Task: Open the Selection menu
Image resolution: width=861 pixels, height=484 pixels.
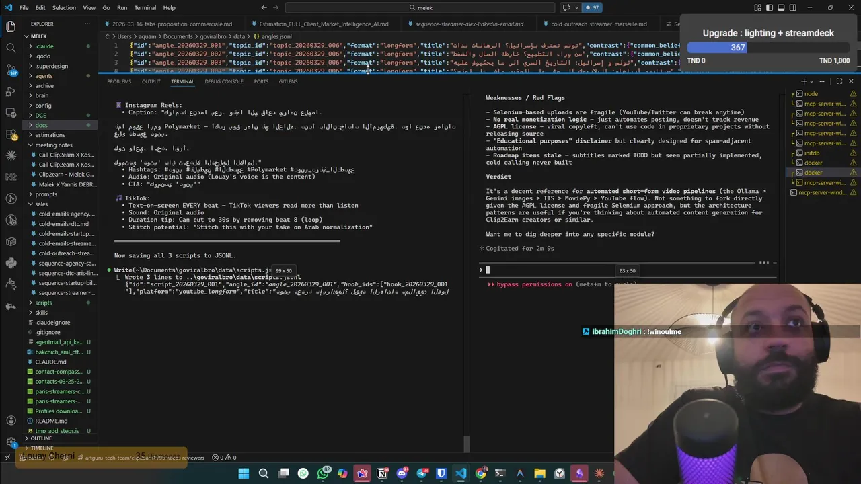Action: [x=65, y=8]
